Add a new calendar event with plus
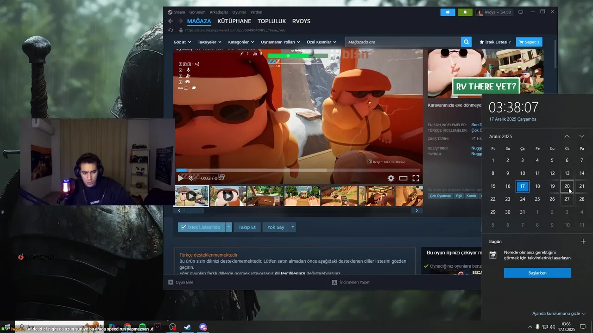Screen dimensions: 593x333 pyautogui.click(x=583, y=241)
